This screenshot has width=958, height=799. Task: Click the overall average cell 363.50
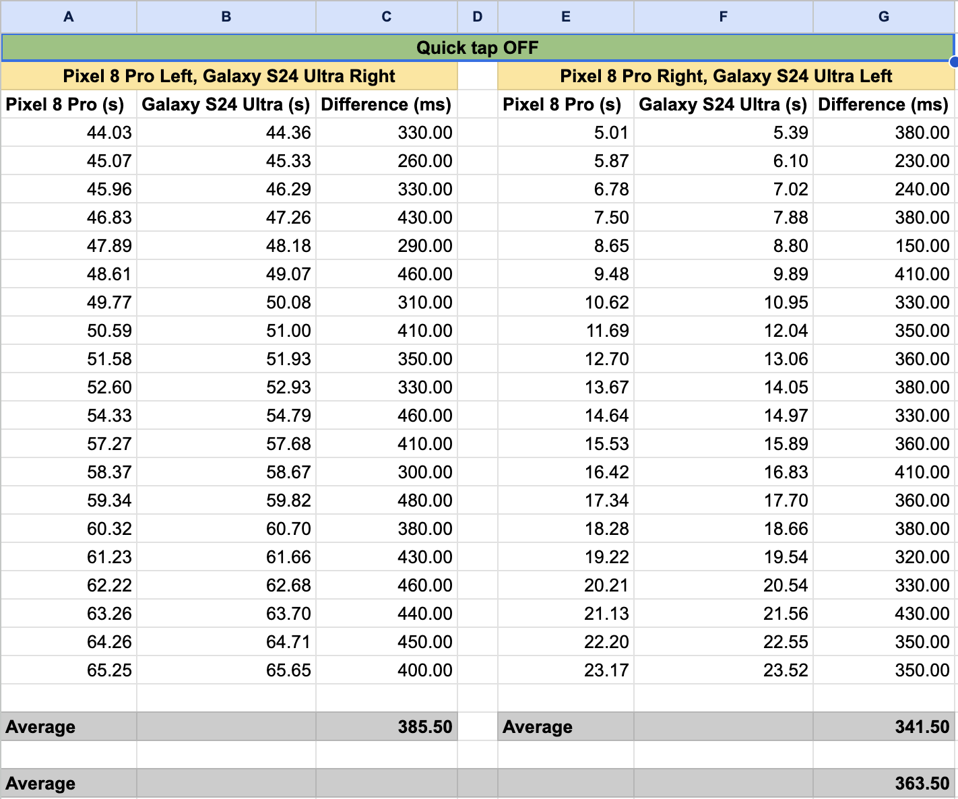[x=884, y=784]
